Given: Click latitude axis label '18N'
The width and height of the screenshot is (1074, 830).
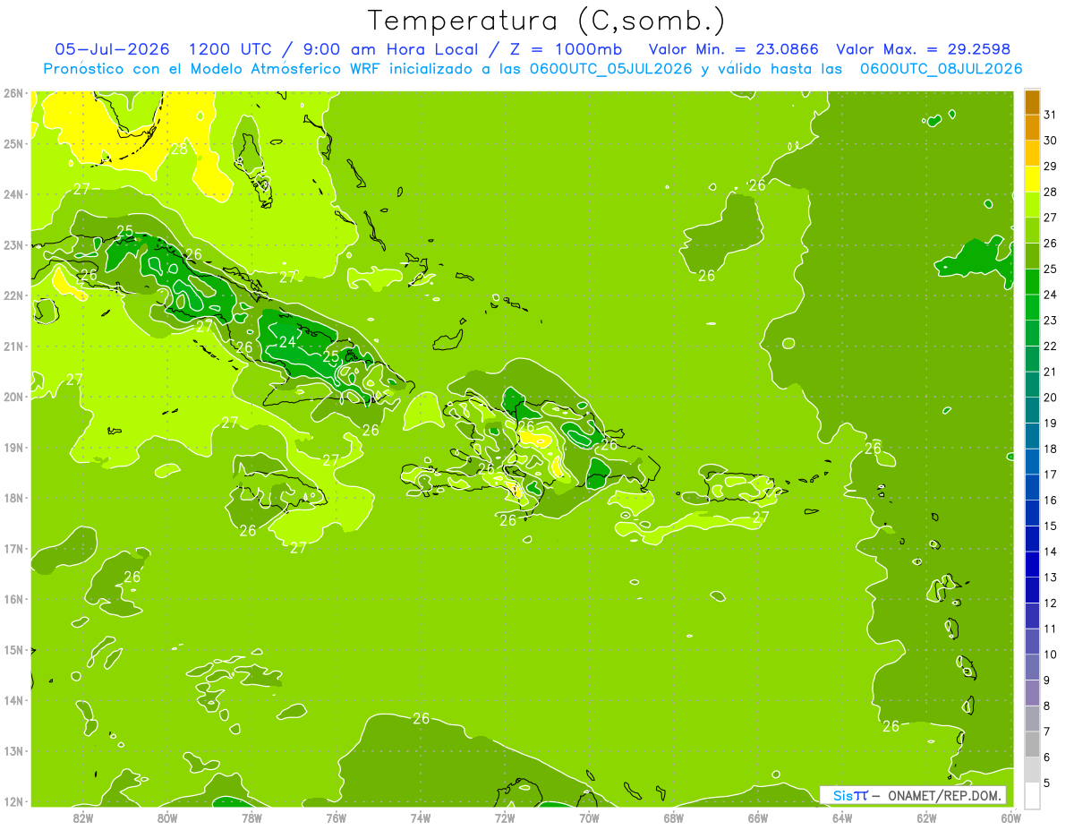Looking at the screenshot, I should (13, 498).
